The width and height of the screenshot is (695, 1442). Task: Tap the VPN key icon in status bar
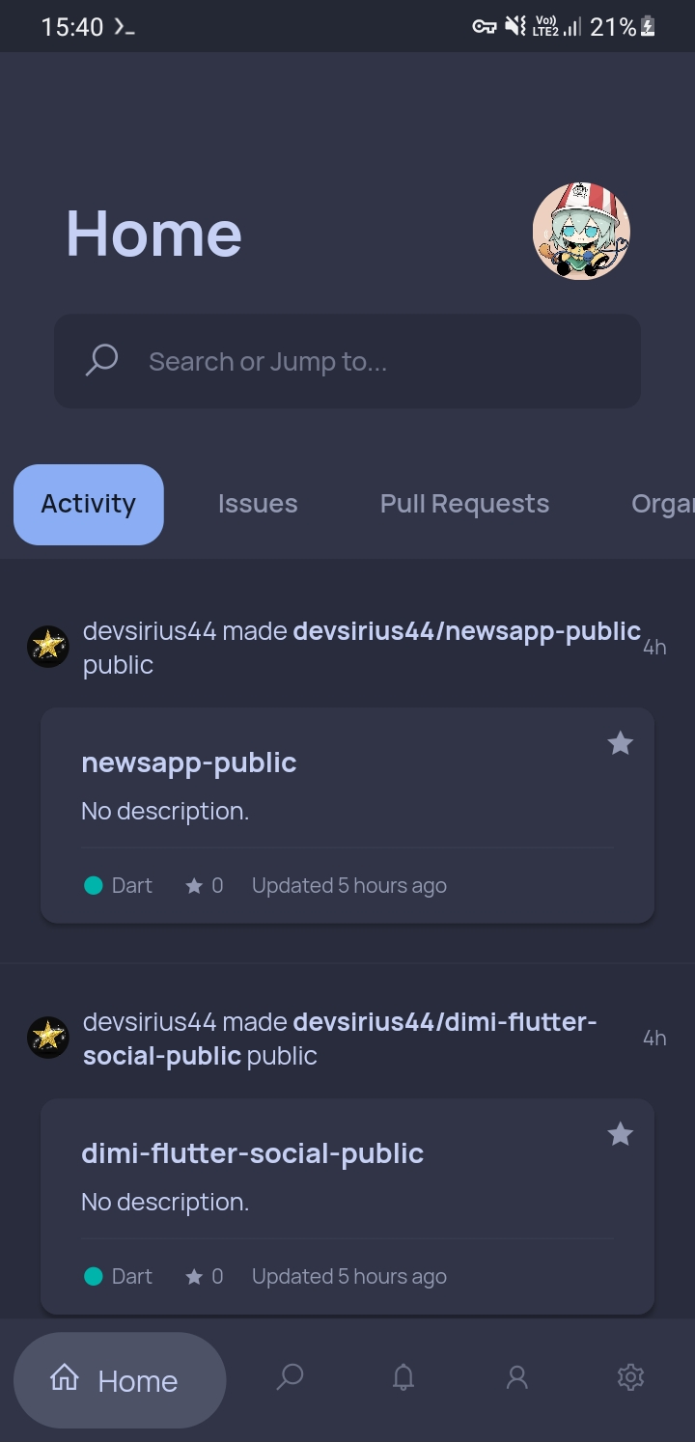484,27
